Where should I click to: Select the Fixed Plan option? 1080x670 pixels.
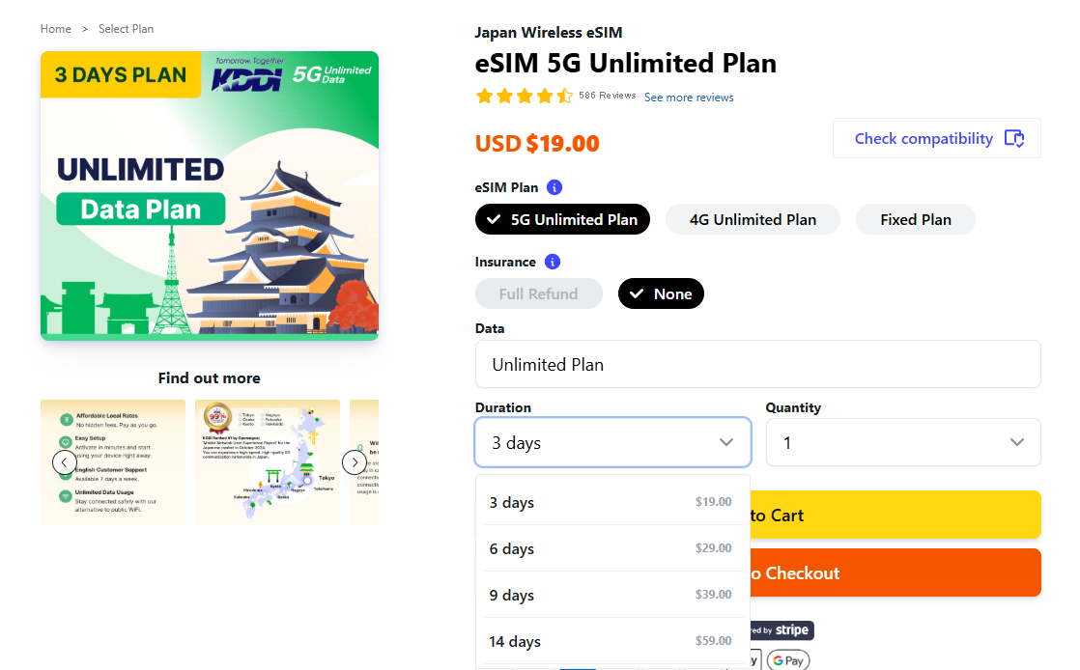(915, 219)
